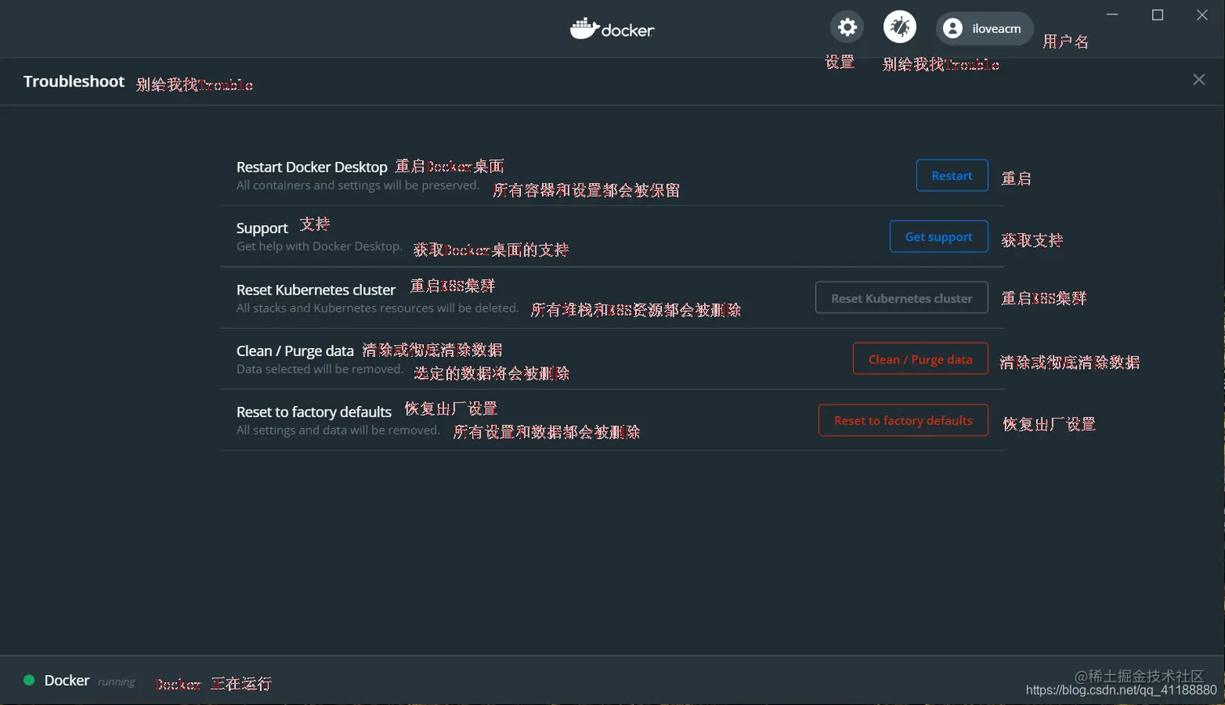Image resolution: width=1225 pixels, height=705 pixels.
Task: Click the 'Reset Kubernetes cluster' row title
Action: (316, 290)
